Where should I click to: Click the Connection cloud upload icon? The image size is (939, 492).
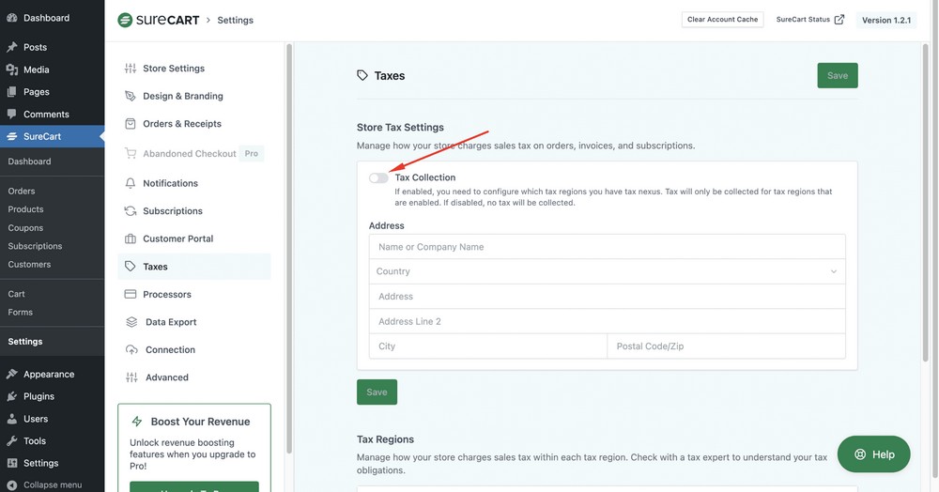(x=131, y=349)
